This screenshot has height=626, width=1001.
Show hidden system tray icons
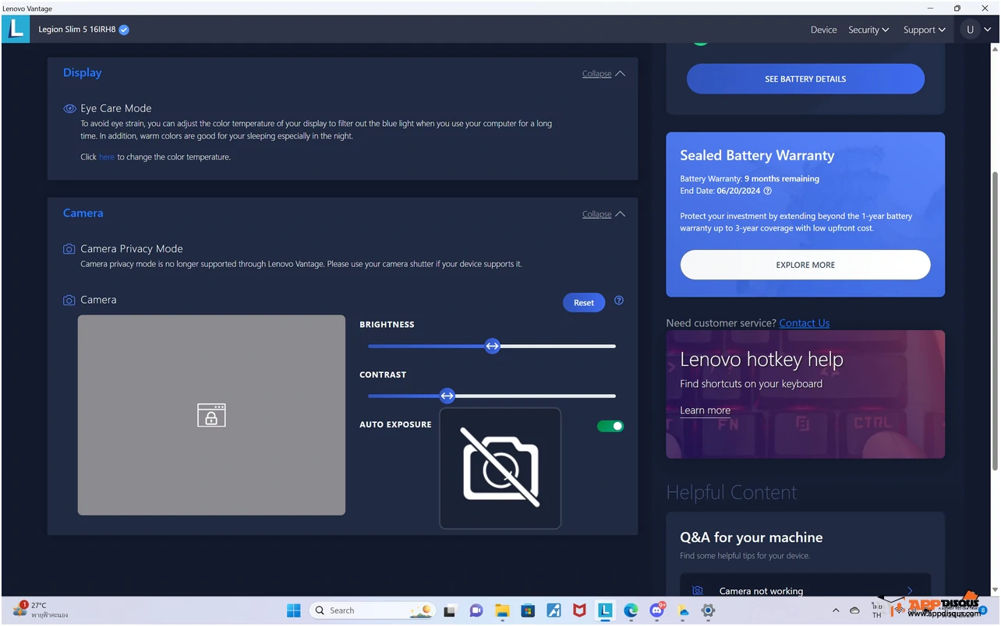836,610
